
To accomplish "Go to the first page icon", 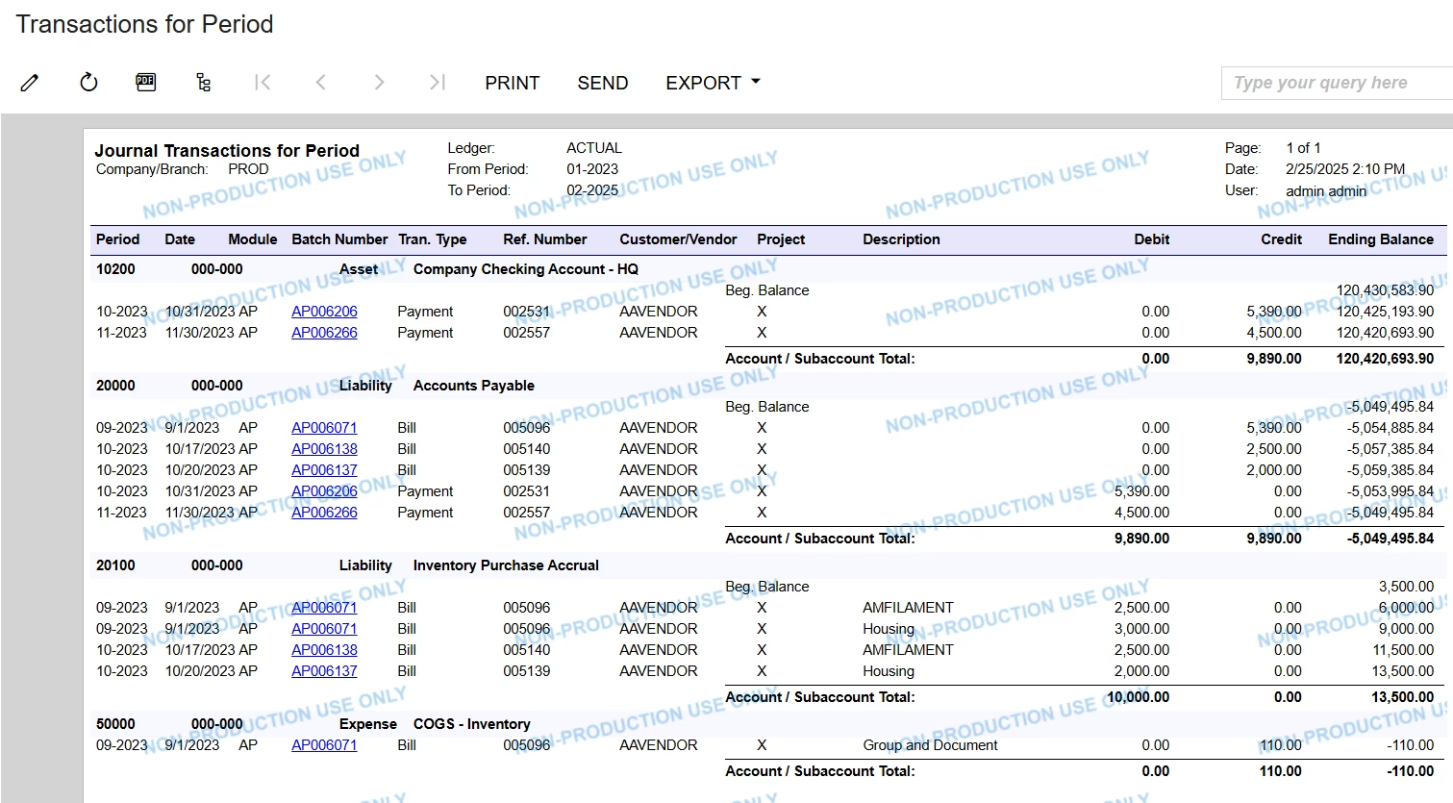I will [263, 83].
